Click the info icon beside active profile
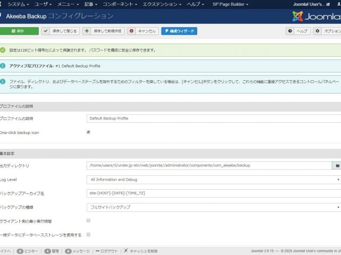The height and width of the screenshot is (255, 341). 3,66
